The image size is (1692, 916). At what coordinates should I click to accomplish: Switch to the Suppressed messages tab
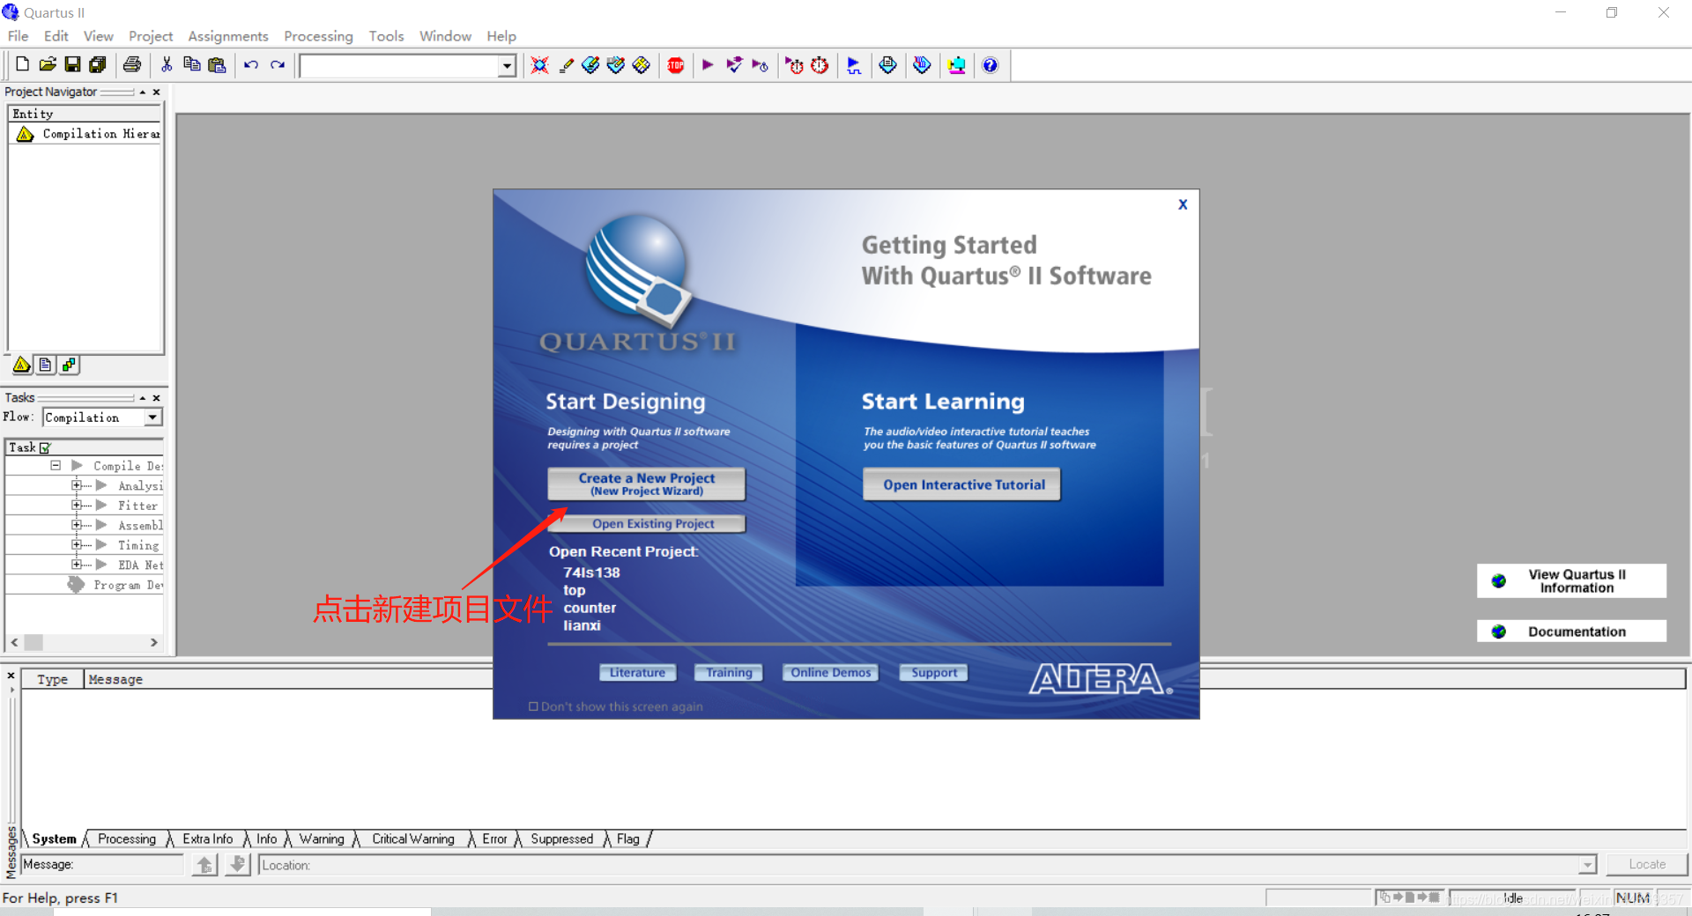(561, 838)
